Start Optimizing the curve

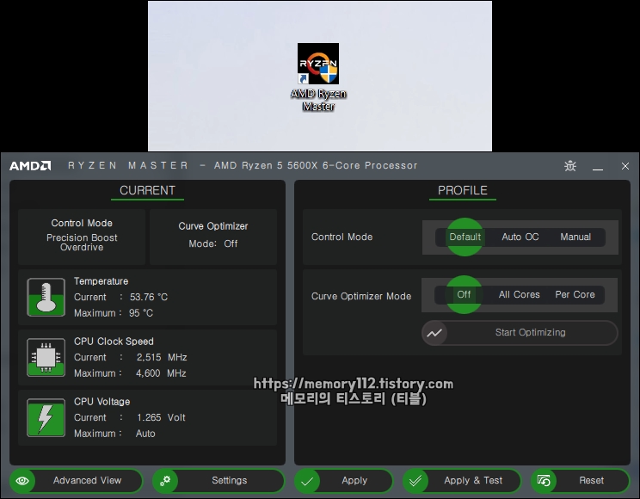pos(520,333)
